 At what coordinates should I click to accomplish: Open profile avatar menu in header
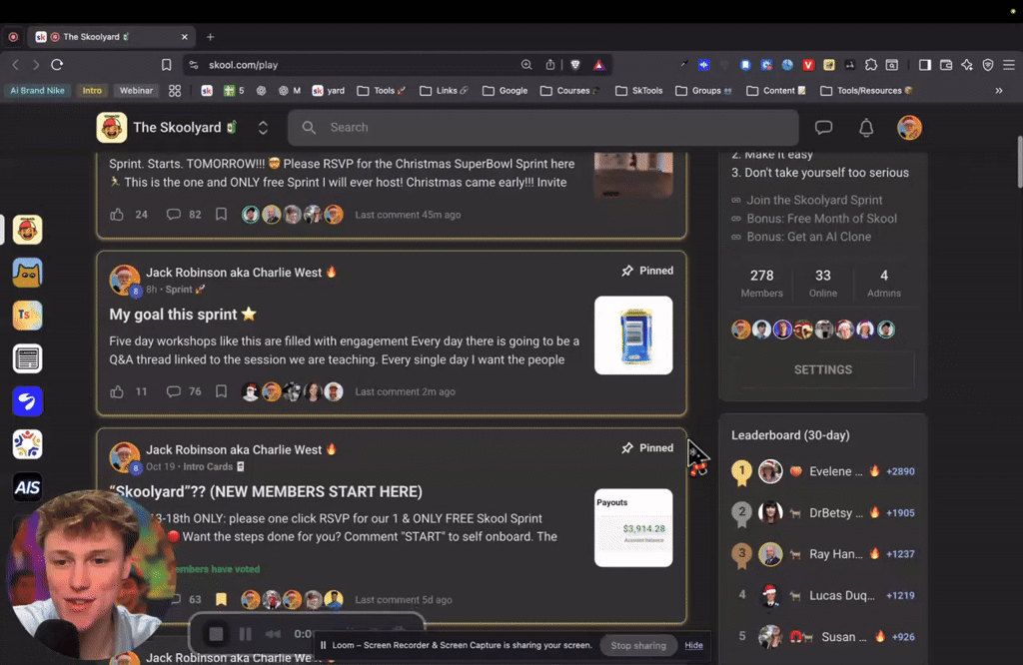coord(909,128)
